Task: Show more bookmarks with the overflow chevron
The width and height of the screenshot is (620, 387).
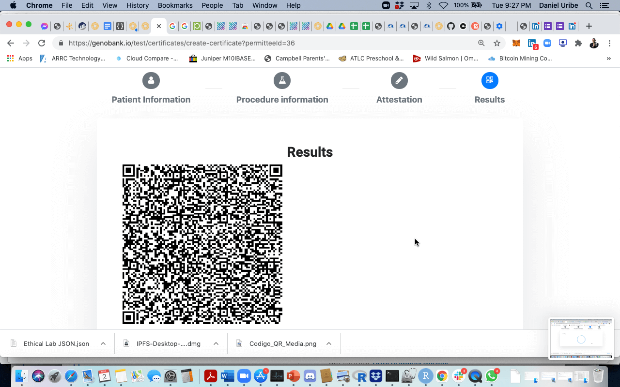Action: [609, 59]
